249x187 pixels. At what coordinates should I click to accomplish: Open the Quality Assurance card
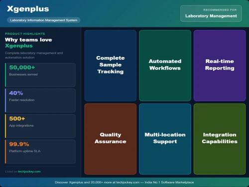(x=111, y=139)
